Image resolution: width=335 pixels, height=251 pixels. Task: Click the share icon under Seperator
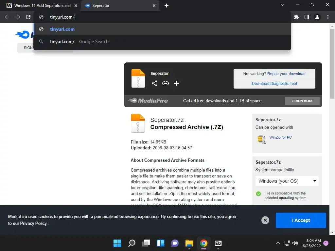154,83
